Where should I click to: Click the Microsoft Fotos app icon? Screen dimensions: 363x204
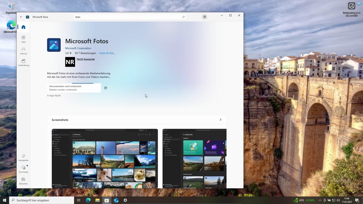[x=54, y=45]
